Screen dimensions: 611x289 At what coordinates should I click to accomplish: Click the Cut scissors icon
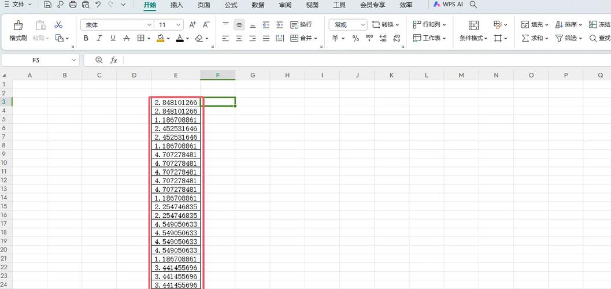(58, 25)
